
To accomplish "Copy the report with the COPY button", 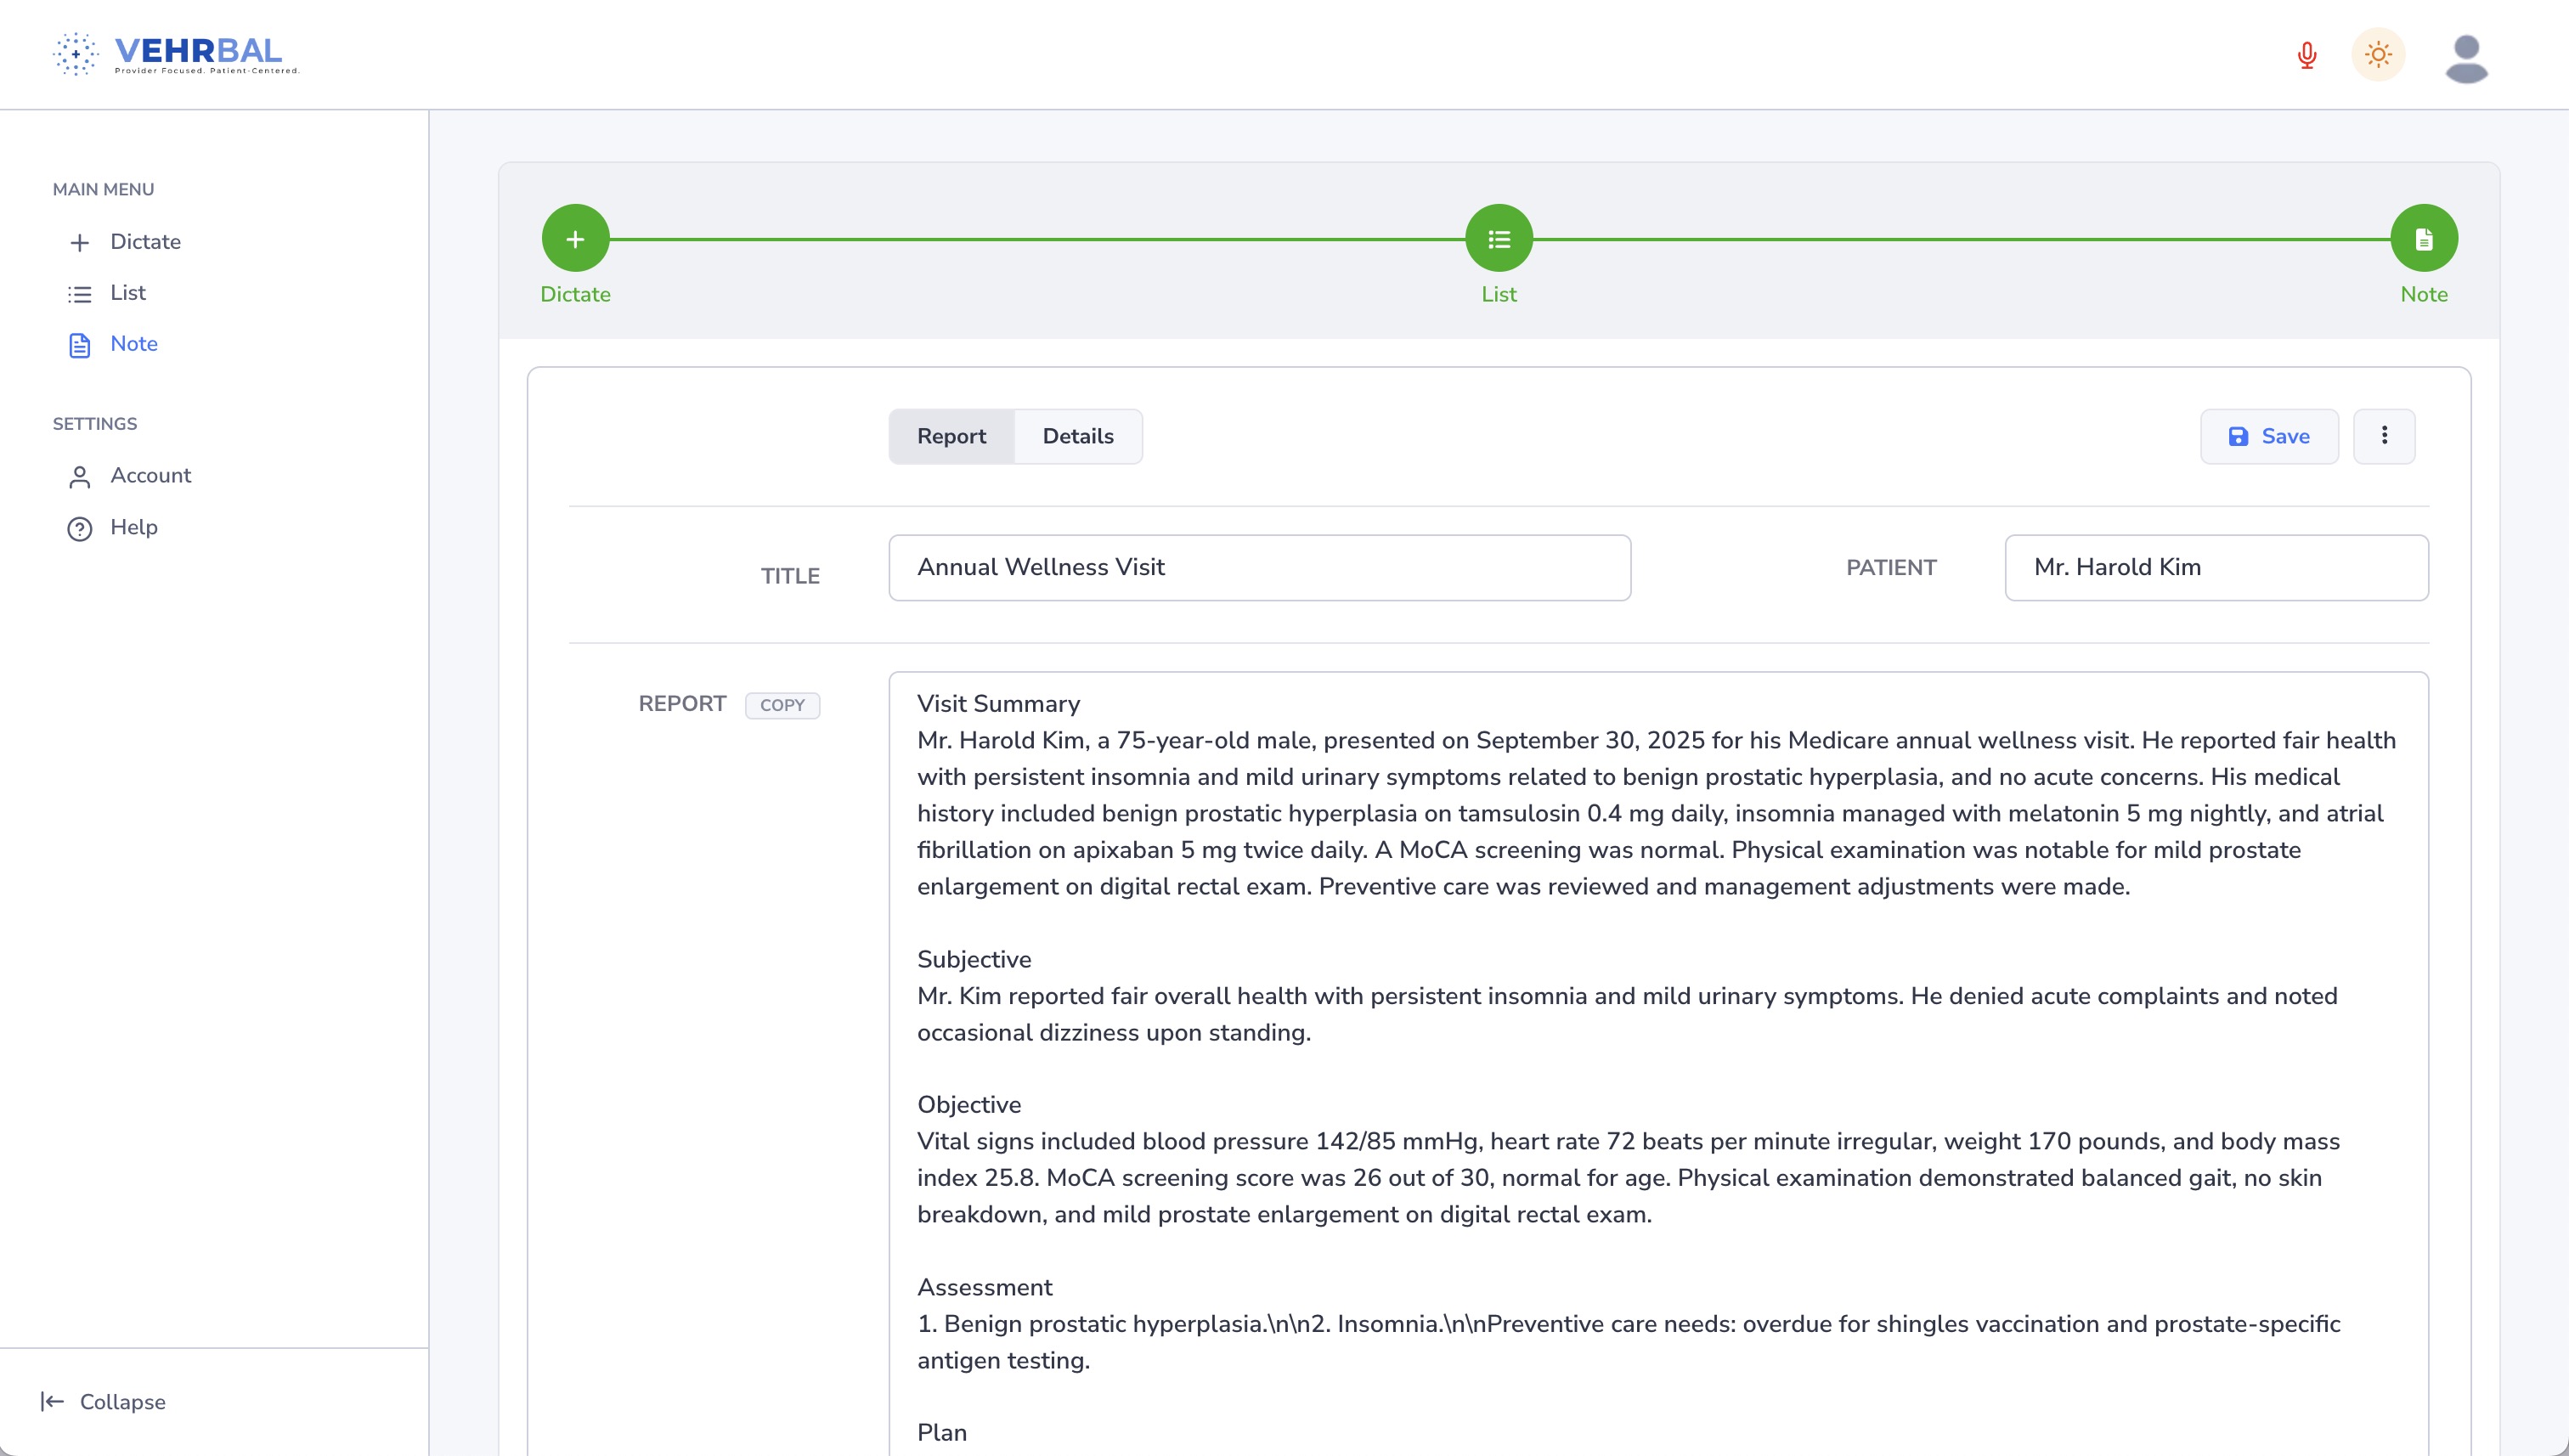I will coord(782,705).
